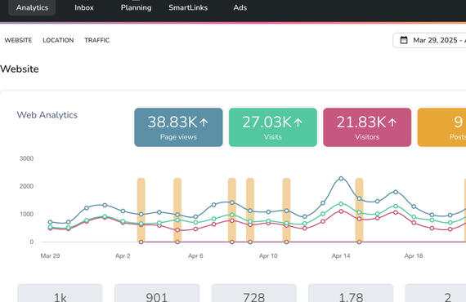Select the Ads navigation item
Image resolution: width=466 pixels, height=302 pixels.
point(240,7)
